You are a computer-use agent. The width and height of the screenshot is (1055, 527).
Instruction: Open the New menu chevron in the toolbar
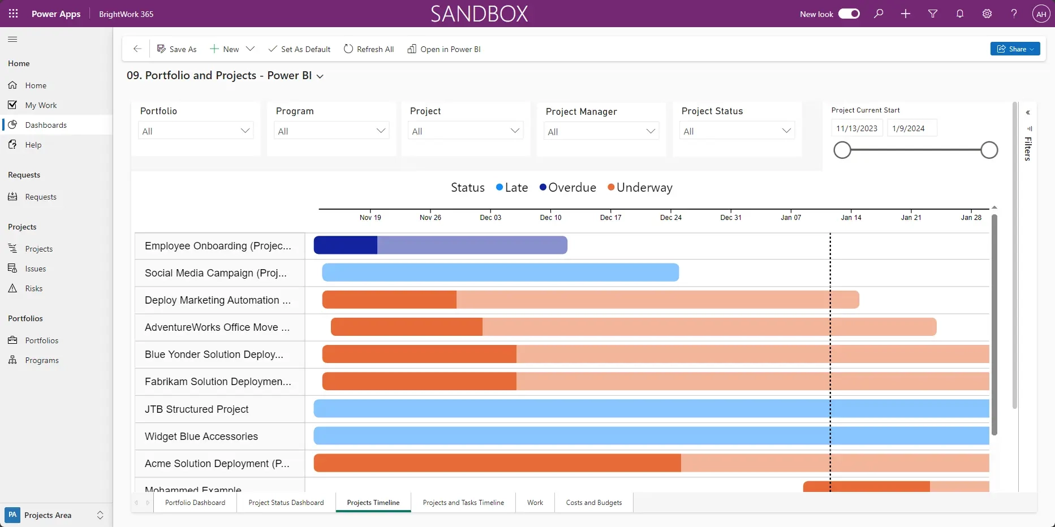click(251, 49)
